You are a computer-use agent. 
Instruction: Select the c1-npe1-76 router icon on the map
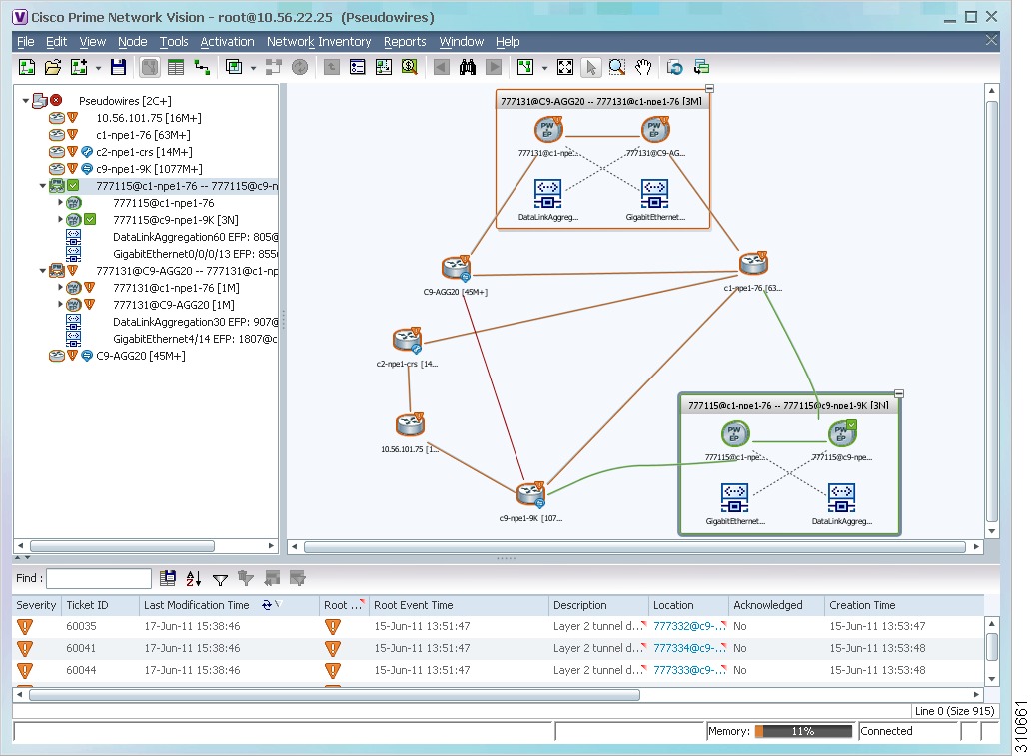coord(753,264)
